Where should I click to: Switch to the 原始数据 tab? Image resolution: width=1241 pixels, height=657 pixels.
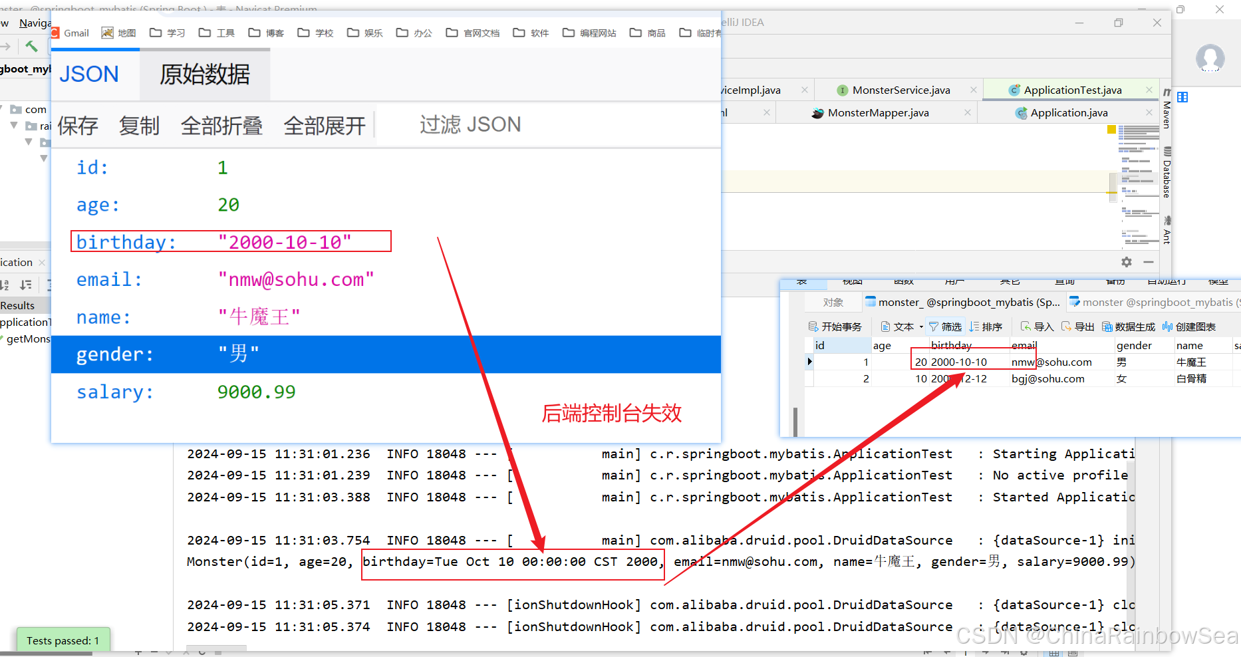pyautogui.click(x=204, y=74)
